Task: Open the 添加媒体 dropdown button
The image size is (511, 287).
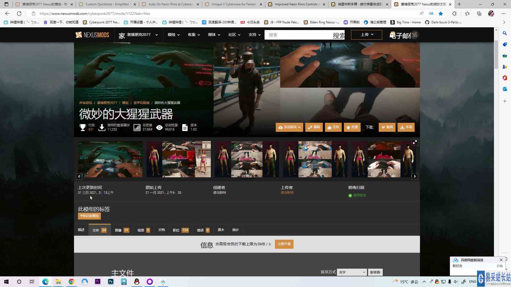Action: pyautogui.click(x=289, y=127)
